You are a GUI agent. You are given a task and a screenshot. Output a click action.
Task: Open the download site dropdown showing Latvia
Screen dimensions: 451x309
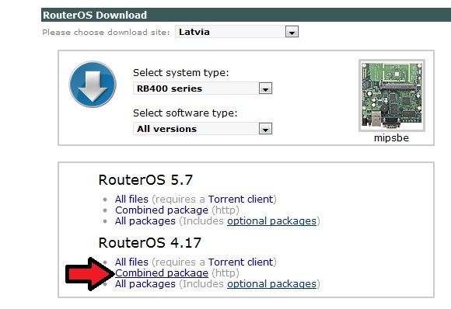(x=236, y=32)
